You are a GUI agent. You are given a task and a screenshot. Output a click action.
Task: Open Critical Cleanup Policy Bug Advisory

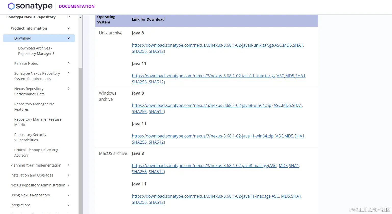pyautogui.click(x=36, y=153)
